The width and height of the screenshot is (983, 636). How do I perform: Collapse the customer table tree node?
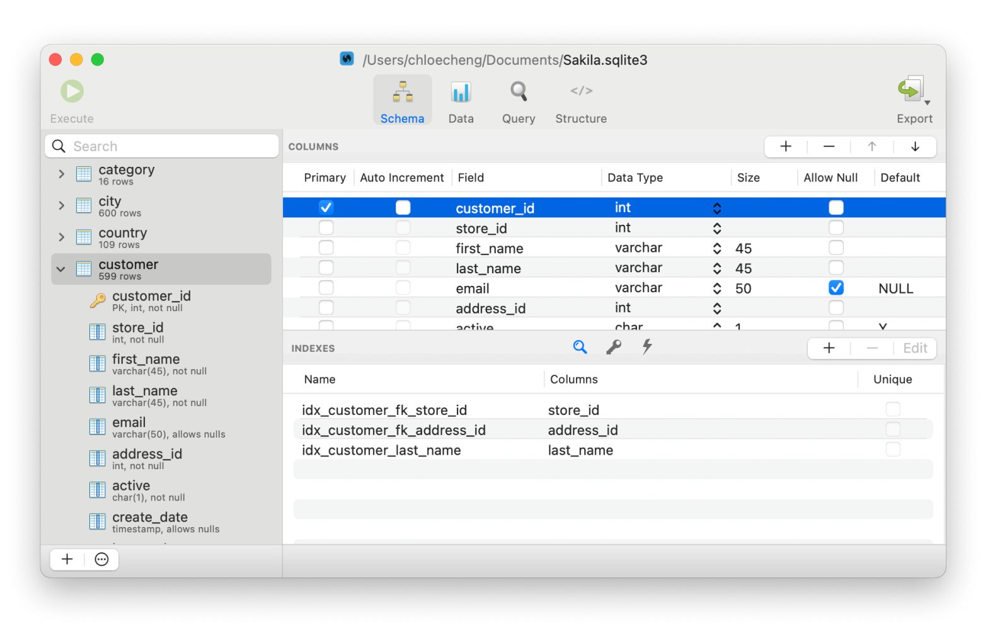coord(61,269)
